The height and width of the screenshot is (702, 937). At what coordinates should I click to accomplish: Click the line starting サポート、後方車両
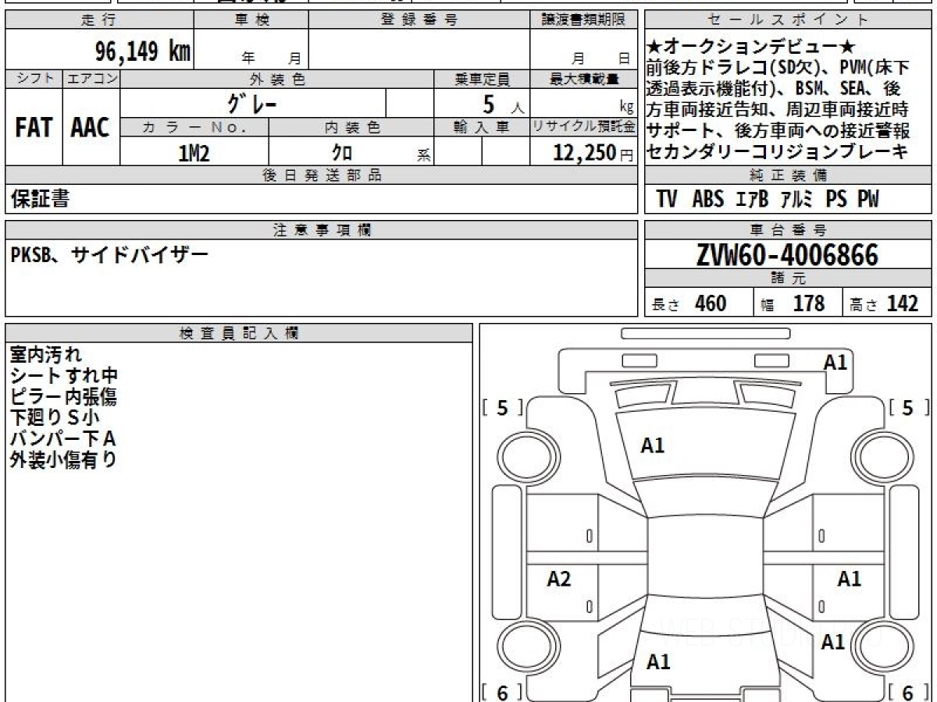tap(778, 130)
